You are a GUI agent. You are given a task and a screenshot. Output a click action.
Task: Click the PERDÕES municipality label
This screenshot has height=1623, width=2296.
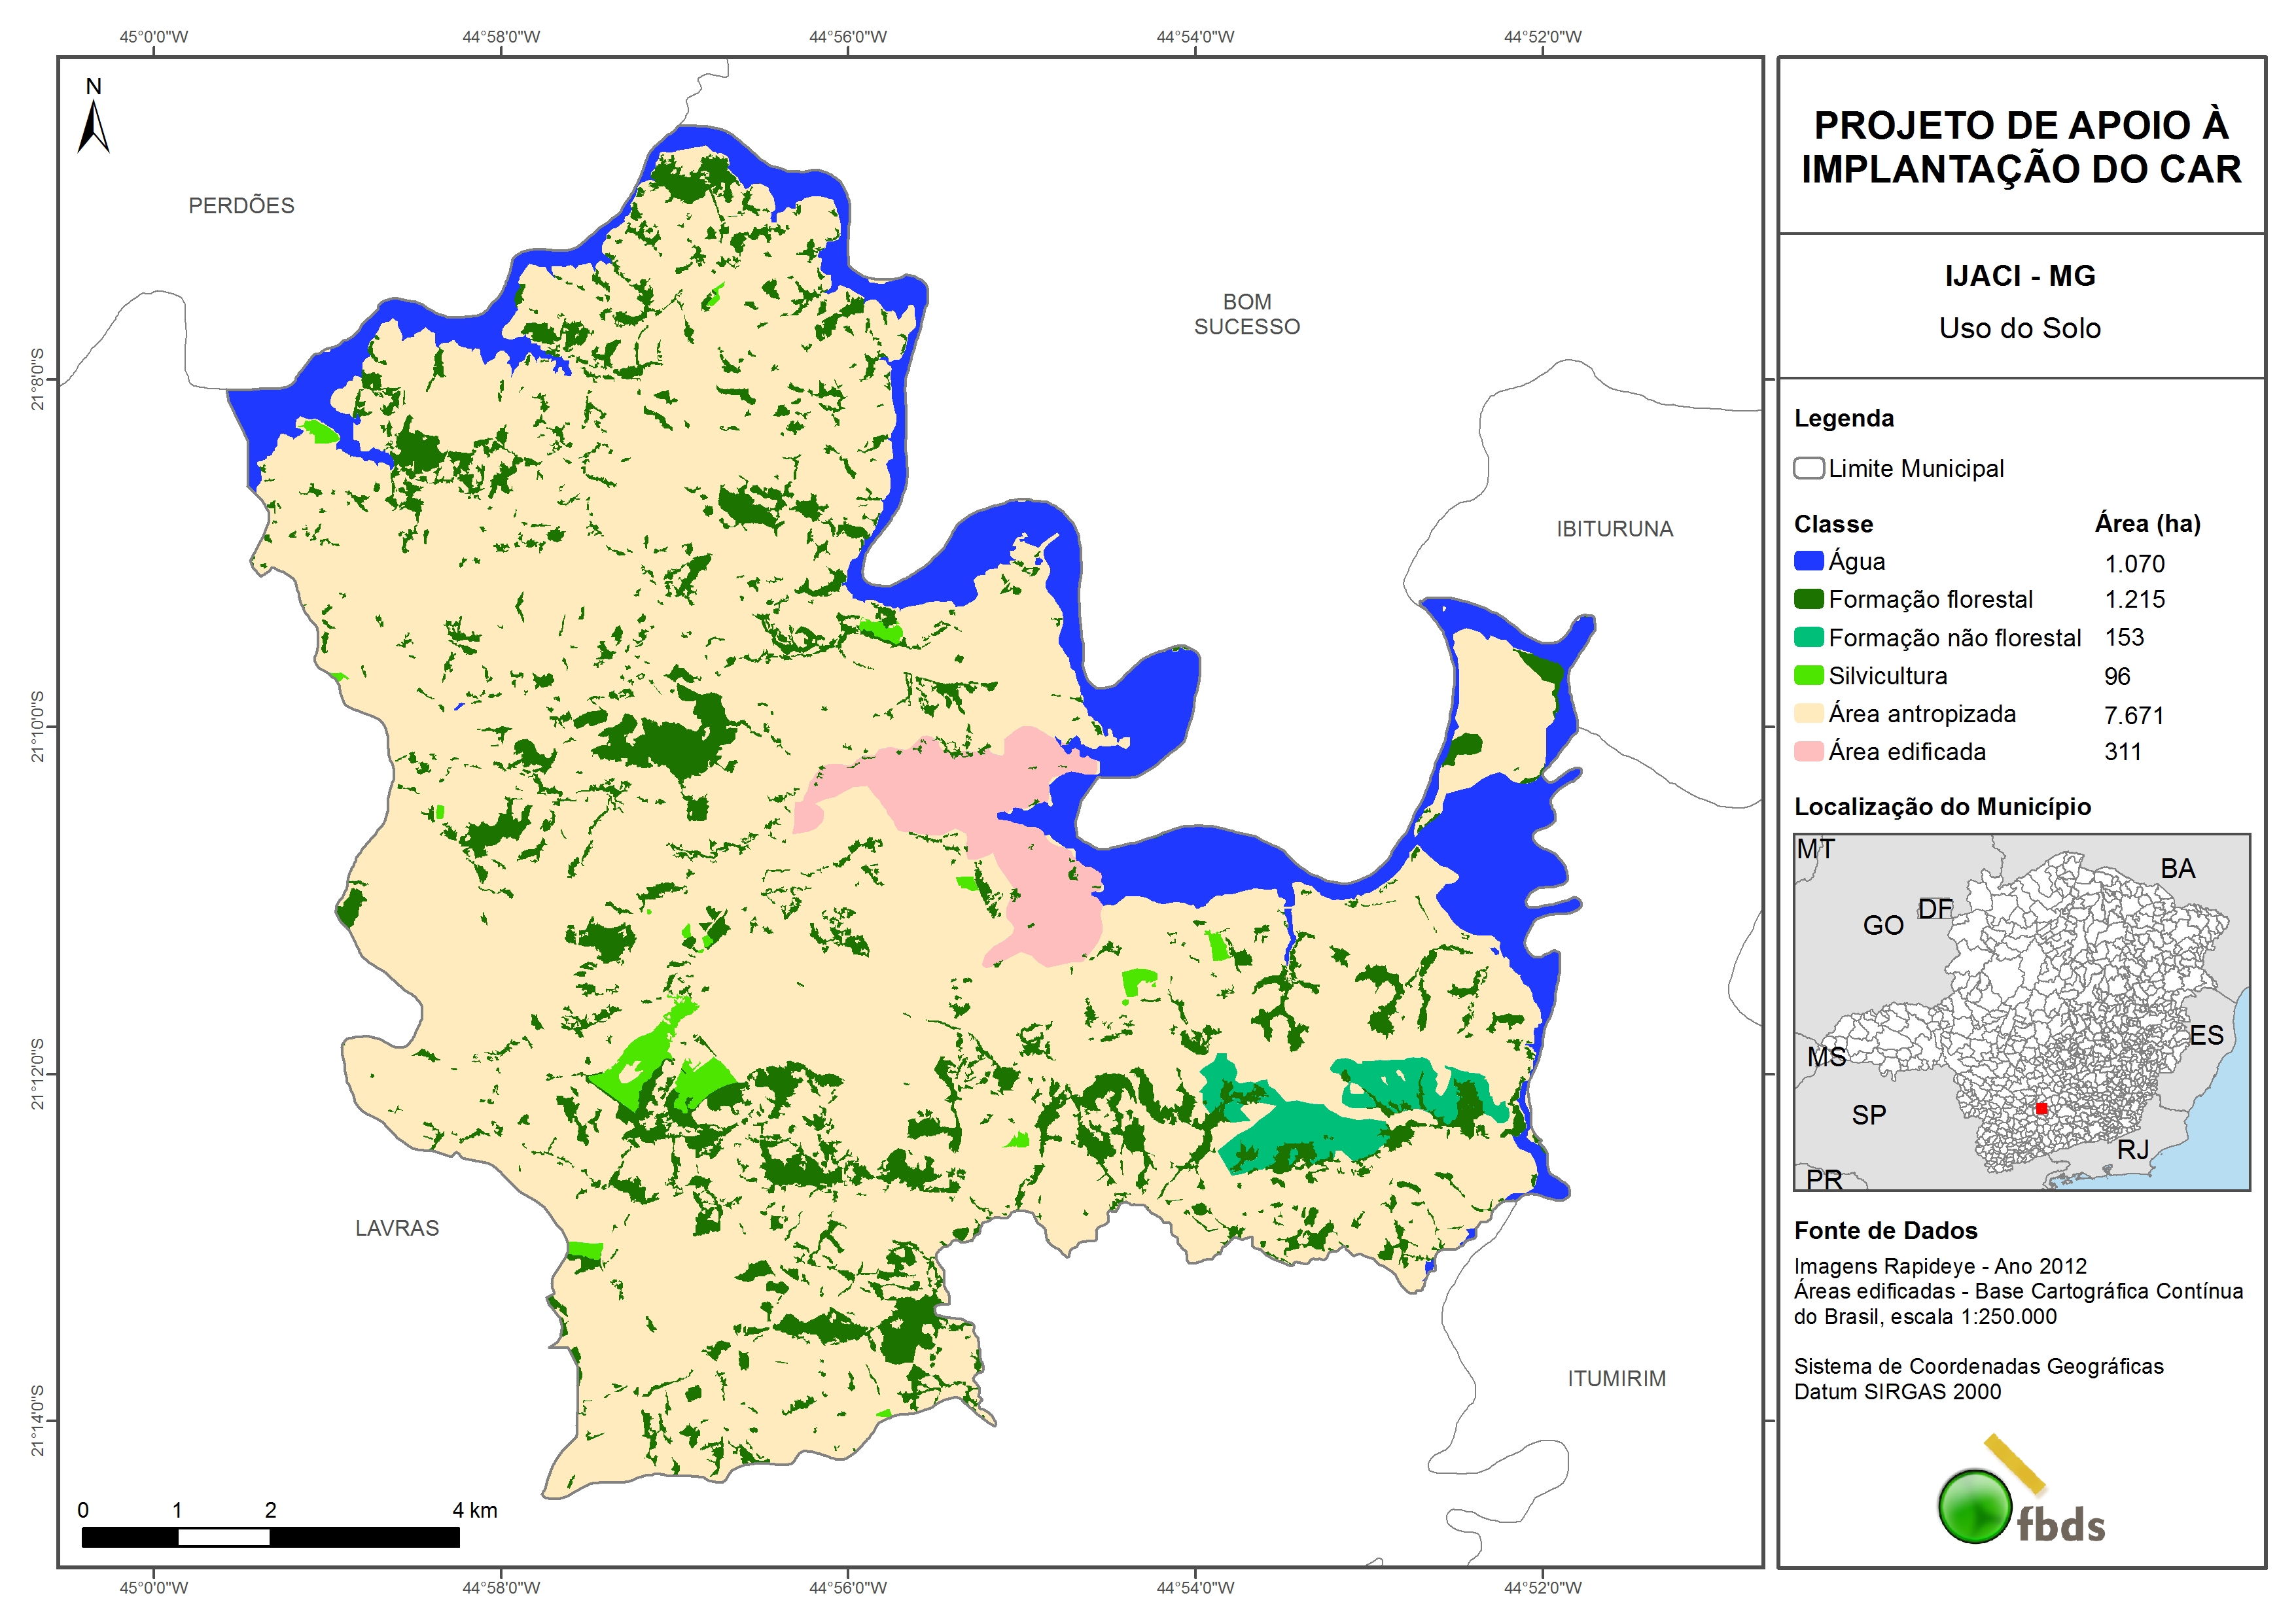(241, 205)
